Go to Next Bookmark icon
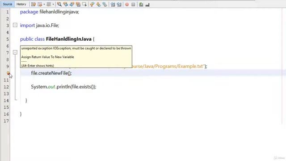 point(98,4)
